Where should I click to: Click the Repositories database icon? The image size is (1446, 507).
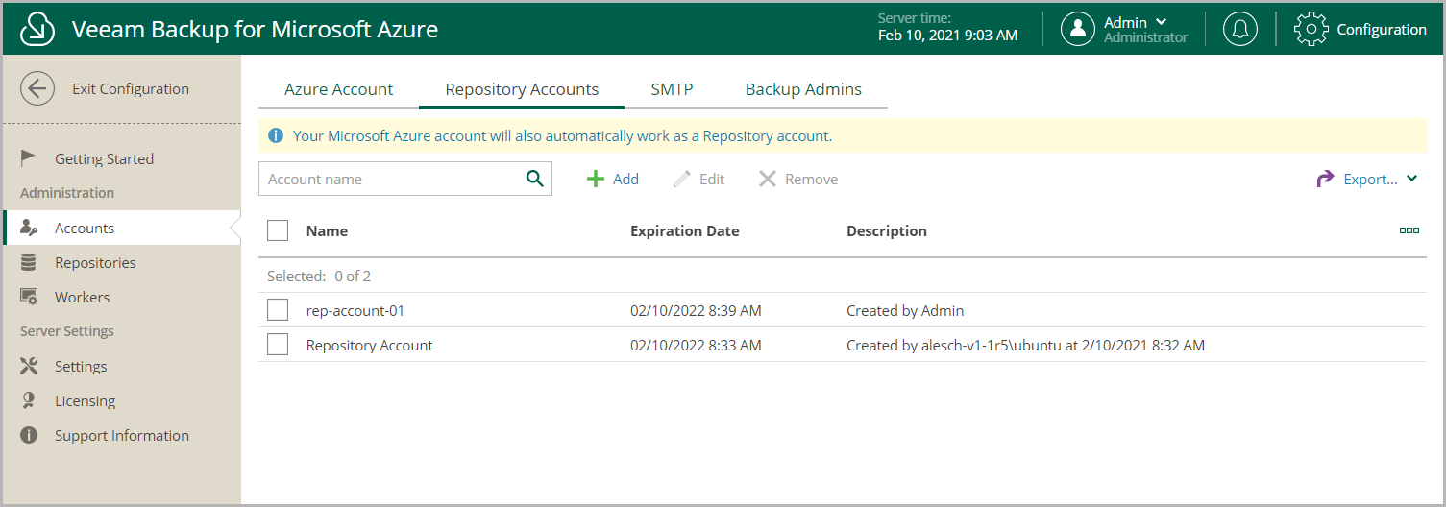coord(29,262)
